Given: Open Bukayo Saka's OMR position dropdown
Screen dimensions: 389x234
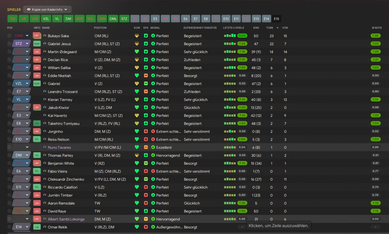Looking at the screenshot, I should [x=22, y=36].
